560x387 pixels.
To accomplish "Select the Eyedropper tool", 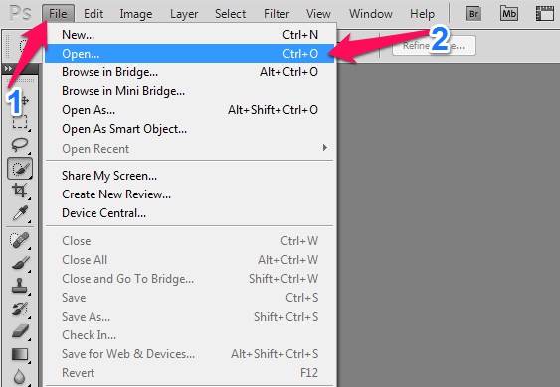I will click(20, 213).
